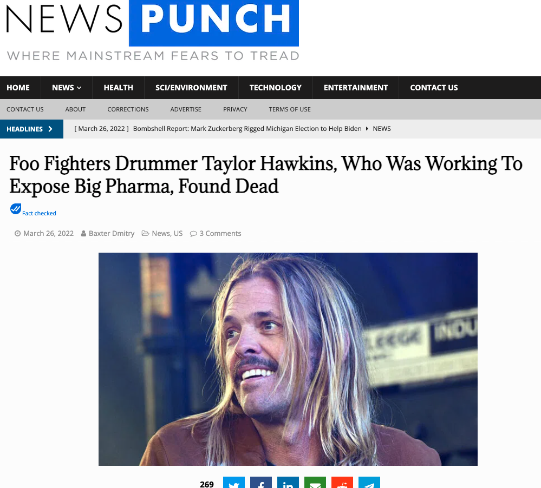The height and width of the screenshot is (488, 541).
Task: Open the CORRECTIONS page link
Action: 128,109
